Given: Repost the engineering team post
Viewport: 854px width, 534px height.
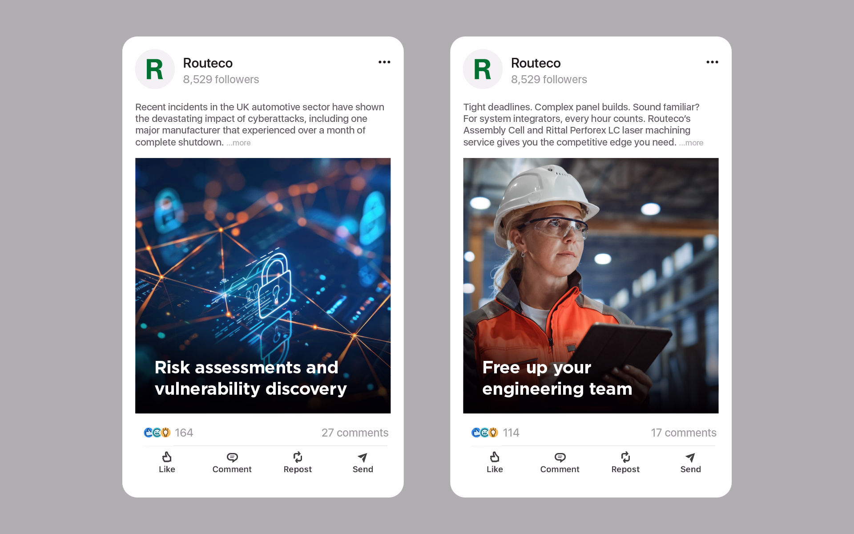Looking at the screenshot, I should [x=625, y=462].
